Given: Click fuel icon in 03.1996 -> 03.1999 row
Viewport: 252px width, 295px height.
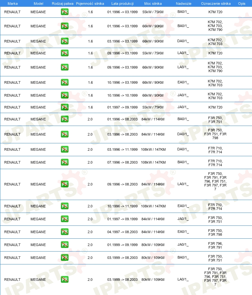Looking at the screenshot, I should pos(64,41).
